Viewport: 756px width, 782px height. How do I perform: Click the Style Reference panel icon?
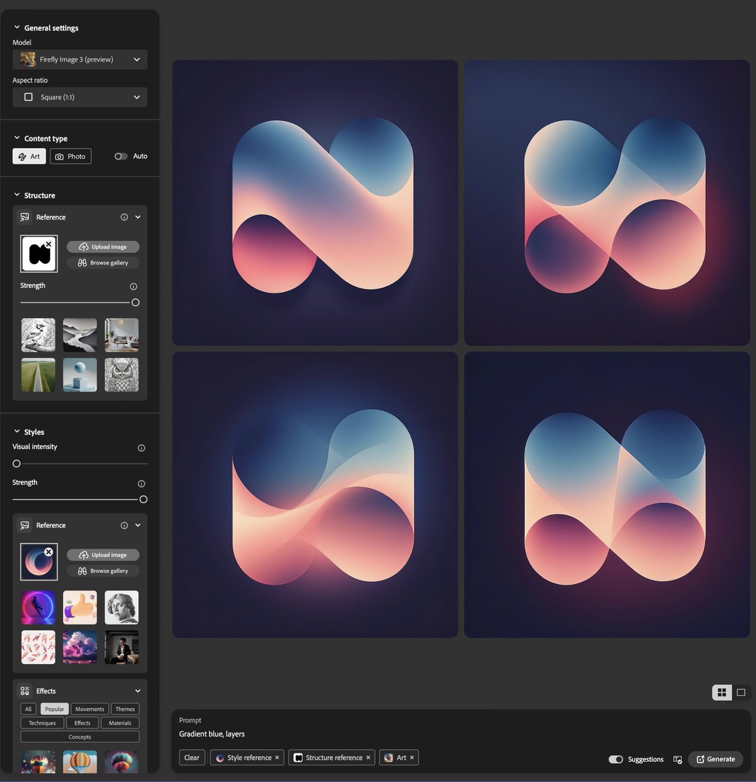click(24, 525)
